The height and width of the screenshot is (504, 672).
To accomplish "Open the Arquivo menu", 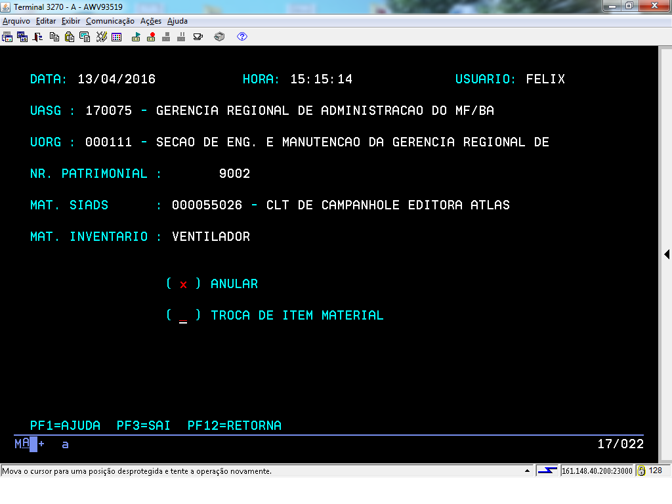I will click(x=16, y=21).
